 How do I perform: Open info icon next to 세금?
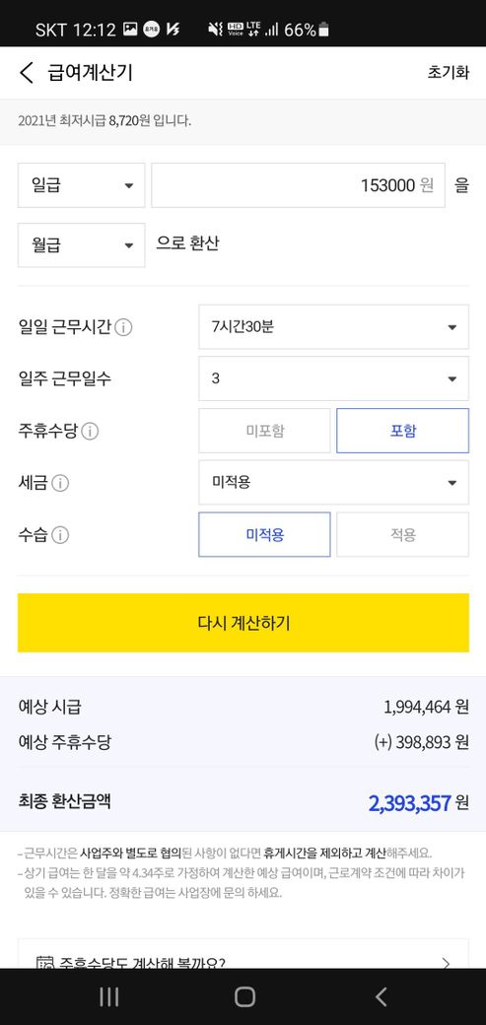coord(60,483)
